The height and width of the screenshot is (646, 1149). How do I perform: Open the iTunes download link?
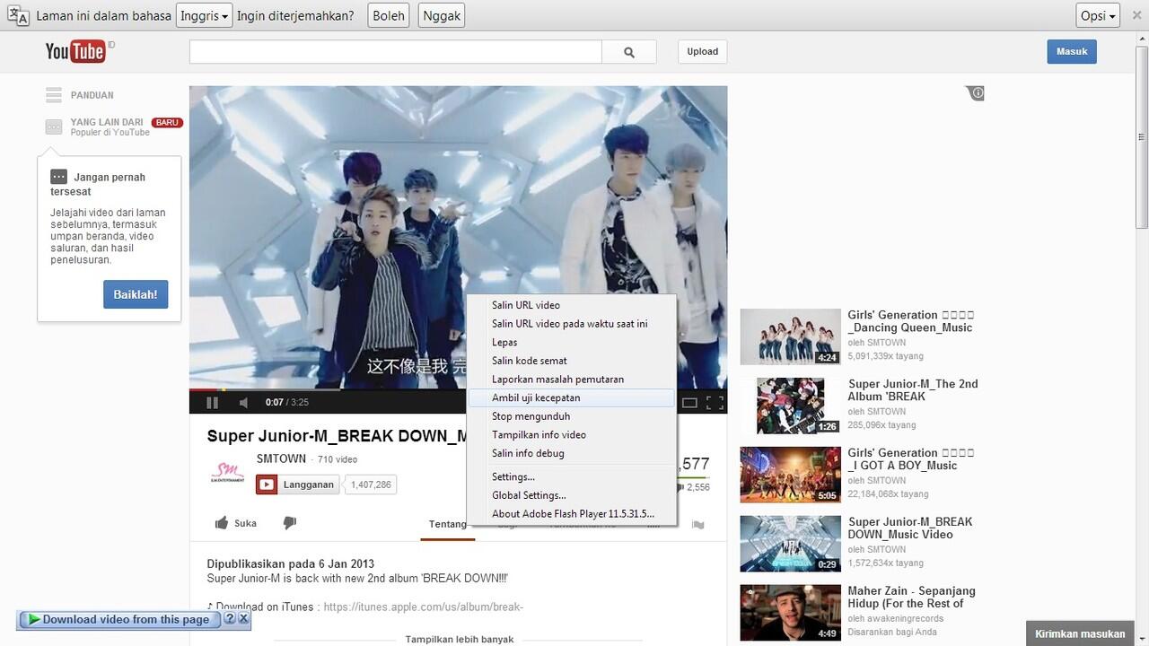(423, 607)
